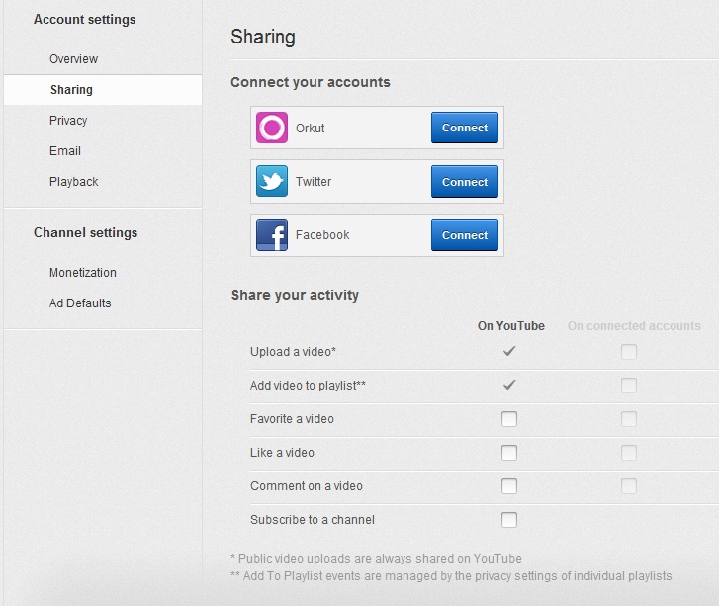Screen dimensions: 719x606
Task: Select Sharing in the sidebar
Action: click(x=71, y=90)
